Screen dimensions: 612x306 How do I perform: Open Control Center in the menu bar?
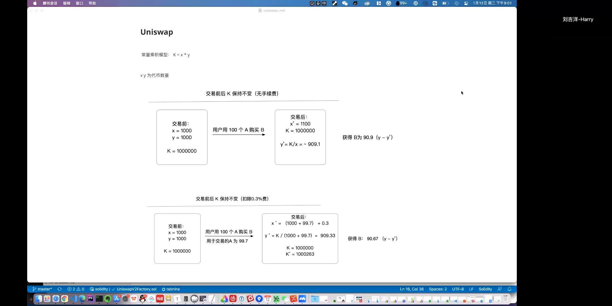466,3
